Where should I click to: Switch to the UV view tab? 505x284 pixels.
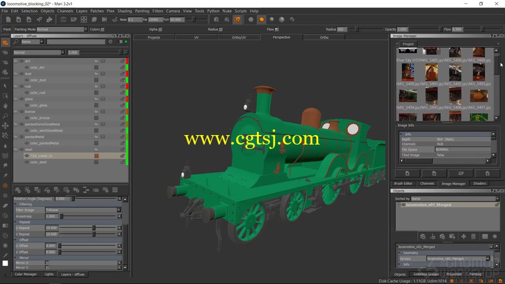coord(196,37)
